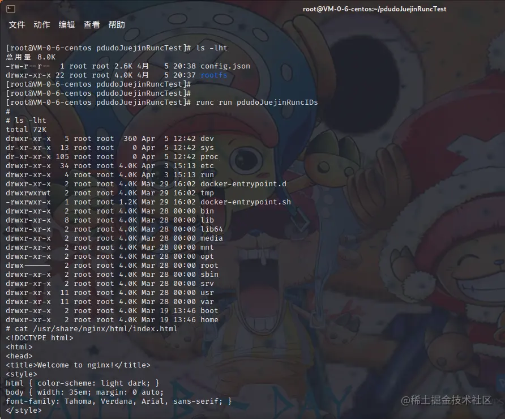Open the 动作 menu

pos(42,25)
